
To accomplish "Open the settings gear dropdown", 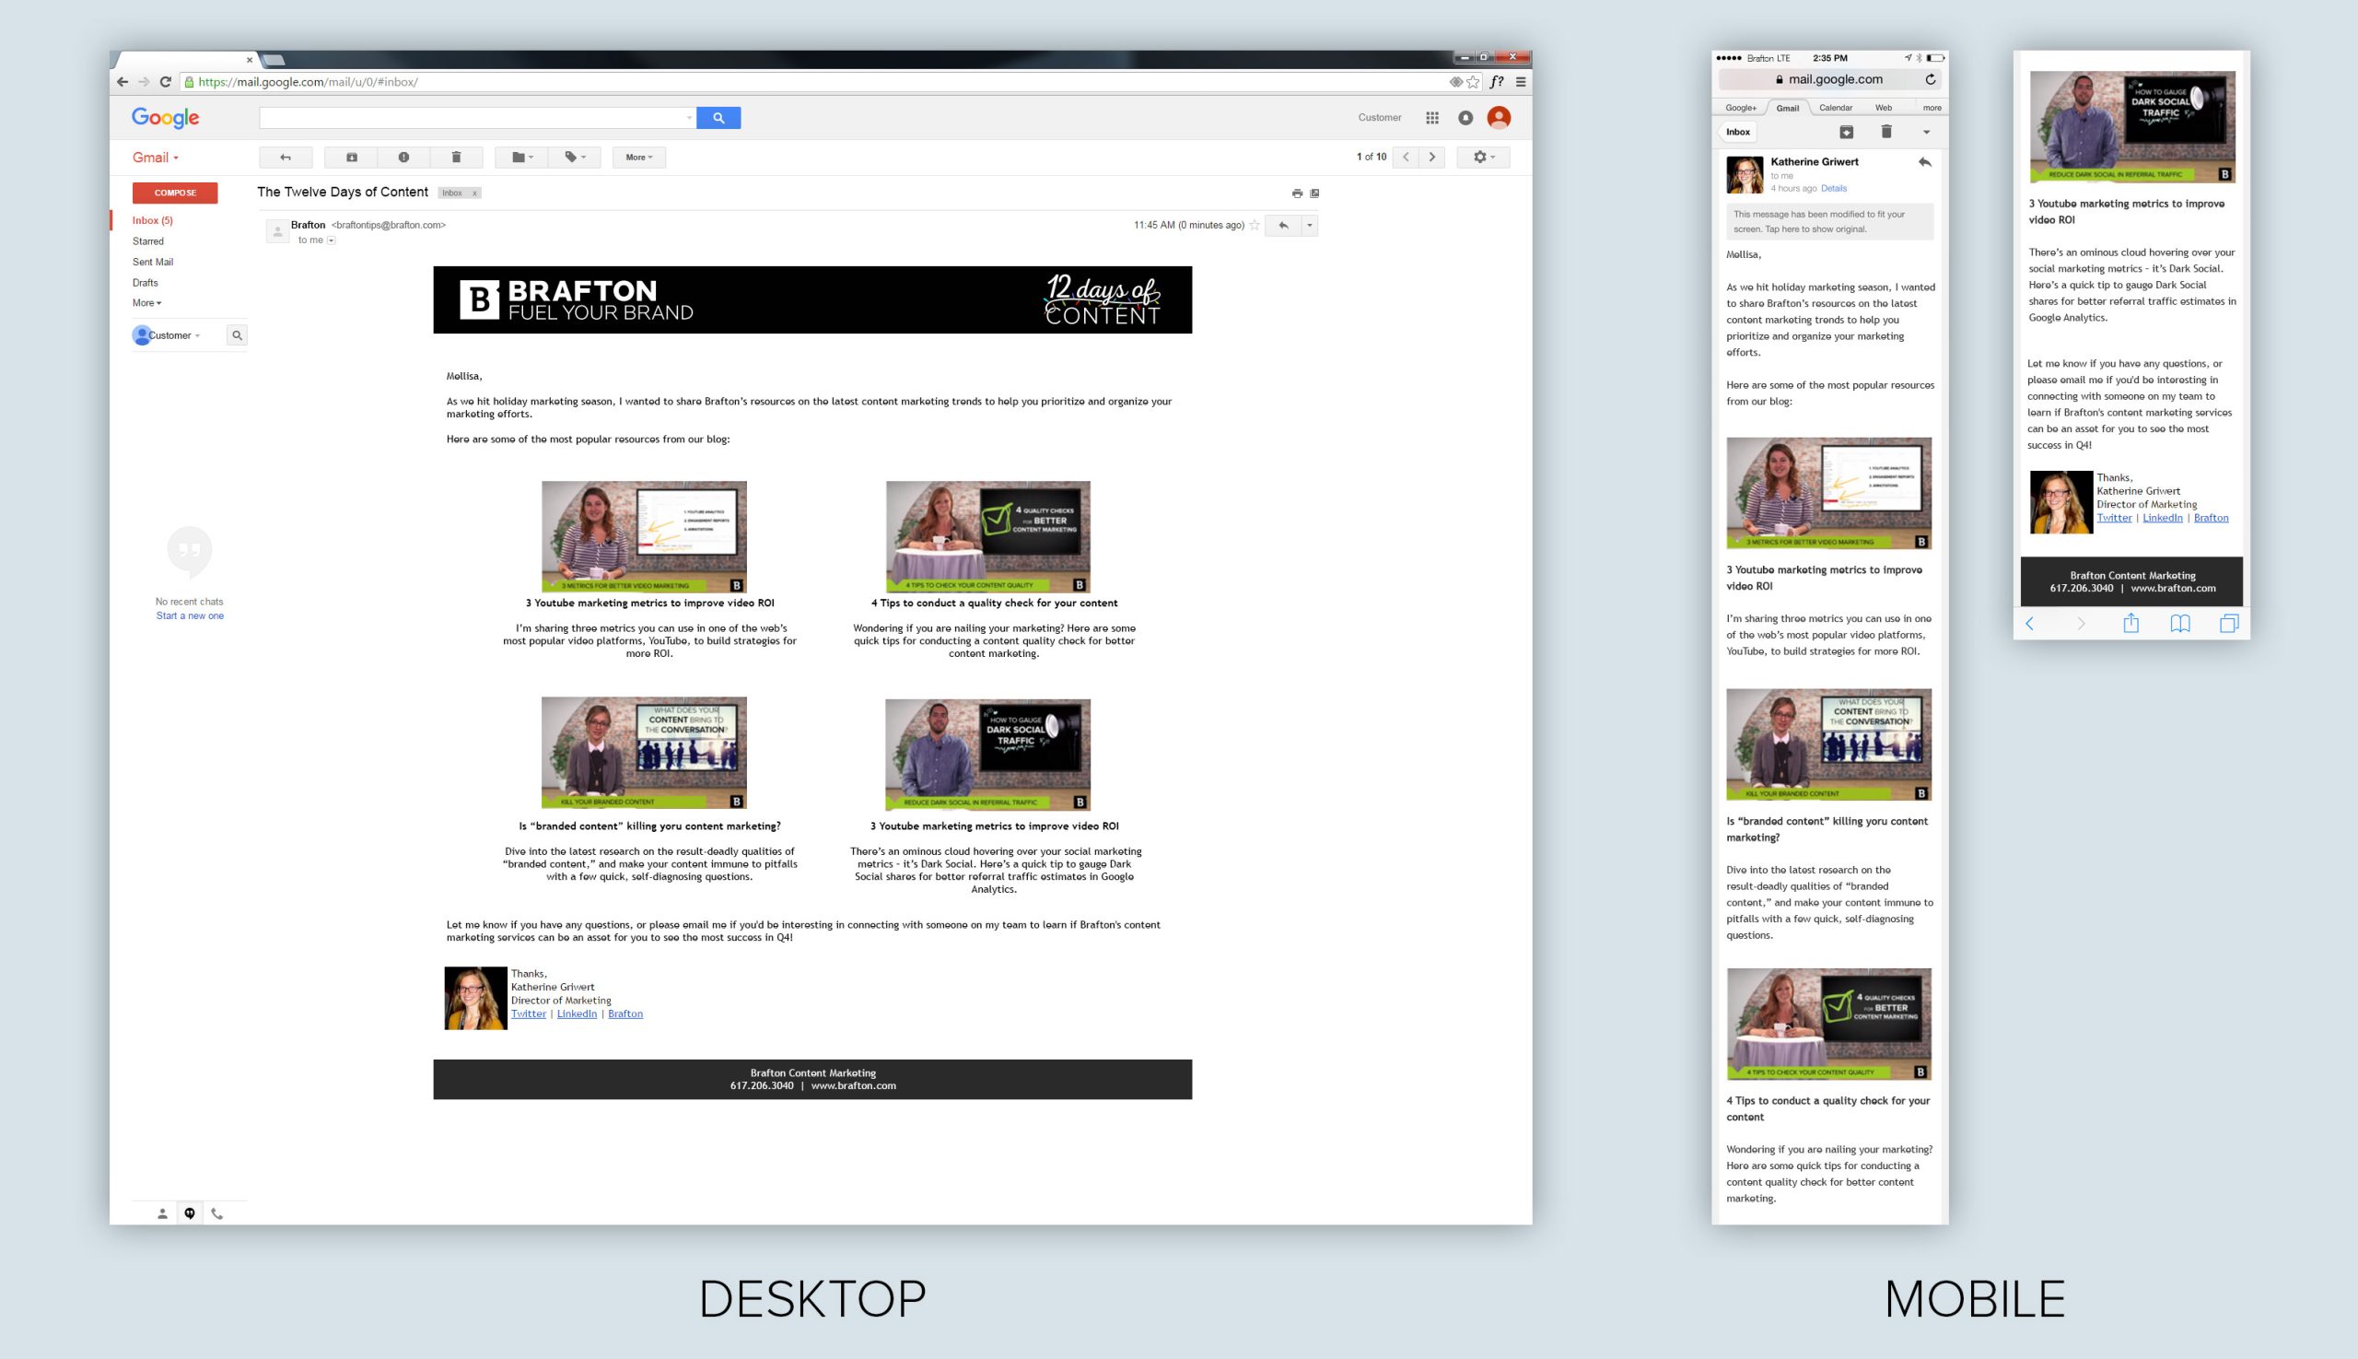I will click(1484, 157).
